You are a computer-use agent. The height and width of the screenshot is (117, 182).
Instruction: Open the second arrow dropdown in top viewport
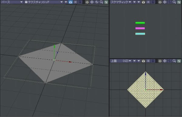(134, 61)
